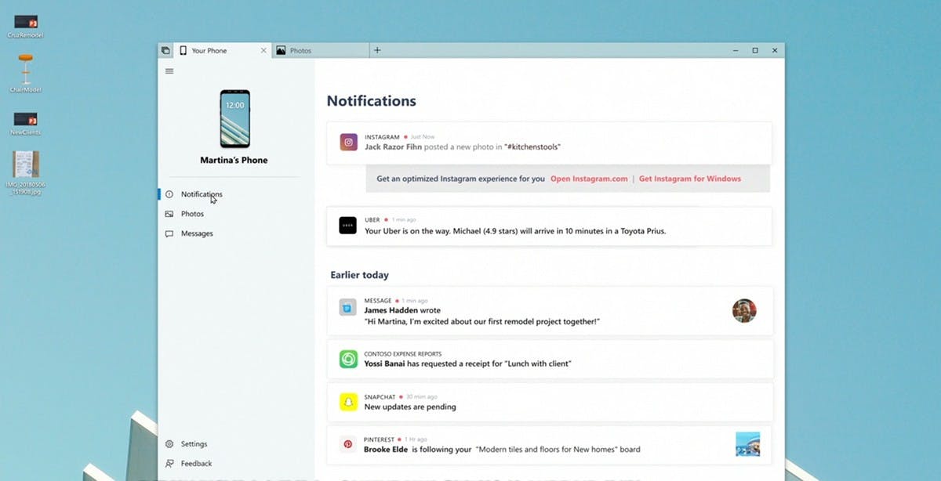Open the hamburger navigation menu
The width and height of the screenshot is (941, 481).
coord(169,71)
